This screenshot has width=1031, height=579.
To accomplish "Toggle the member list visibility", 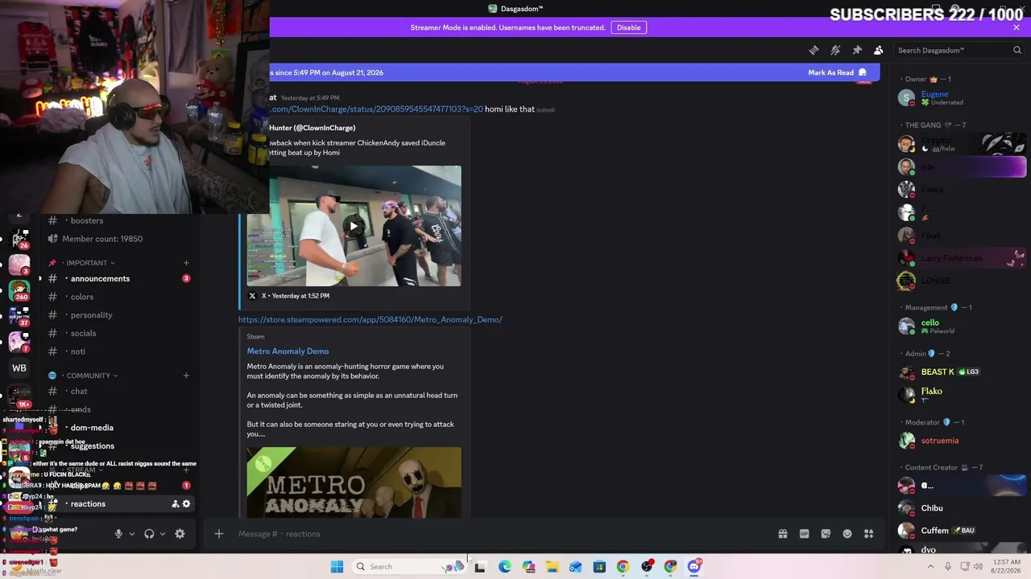I will pos(879,50).
